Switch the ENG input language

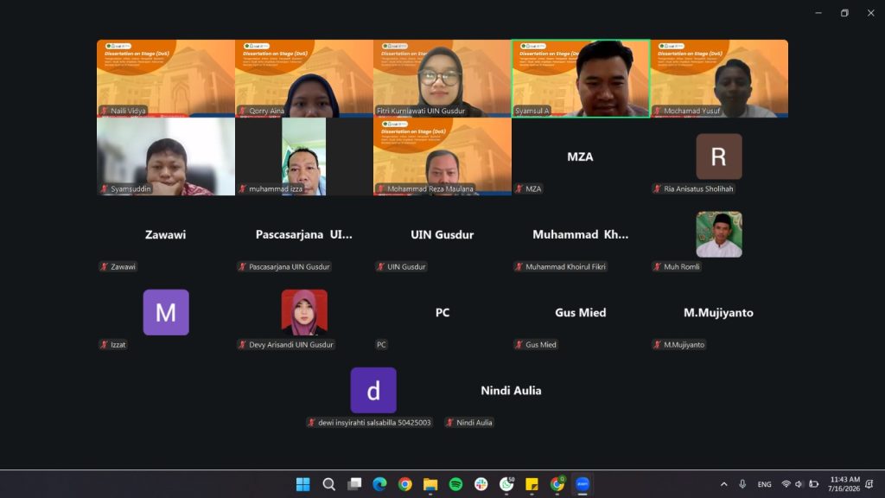764,484
